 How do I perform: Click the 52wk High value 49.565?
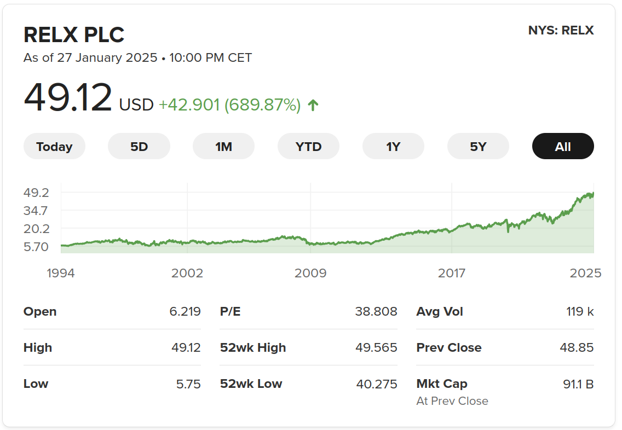(x=376, y=347)
